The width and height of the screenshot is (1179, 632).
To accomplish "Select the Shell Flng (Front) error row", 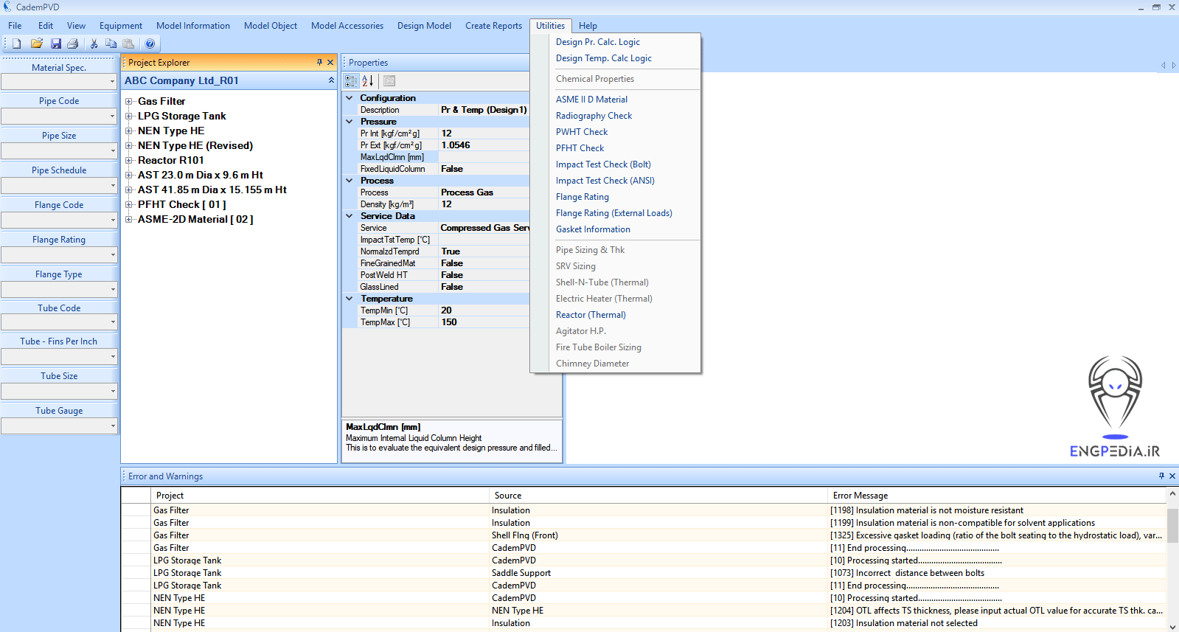I will [643, 535].
